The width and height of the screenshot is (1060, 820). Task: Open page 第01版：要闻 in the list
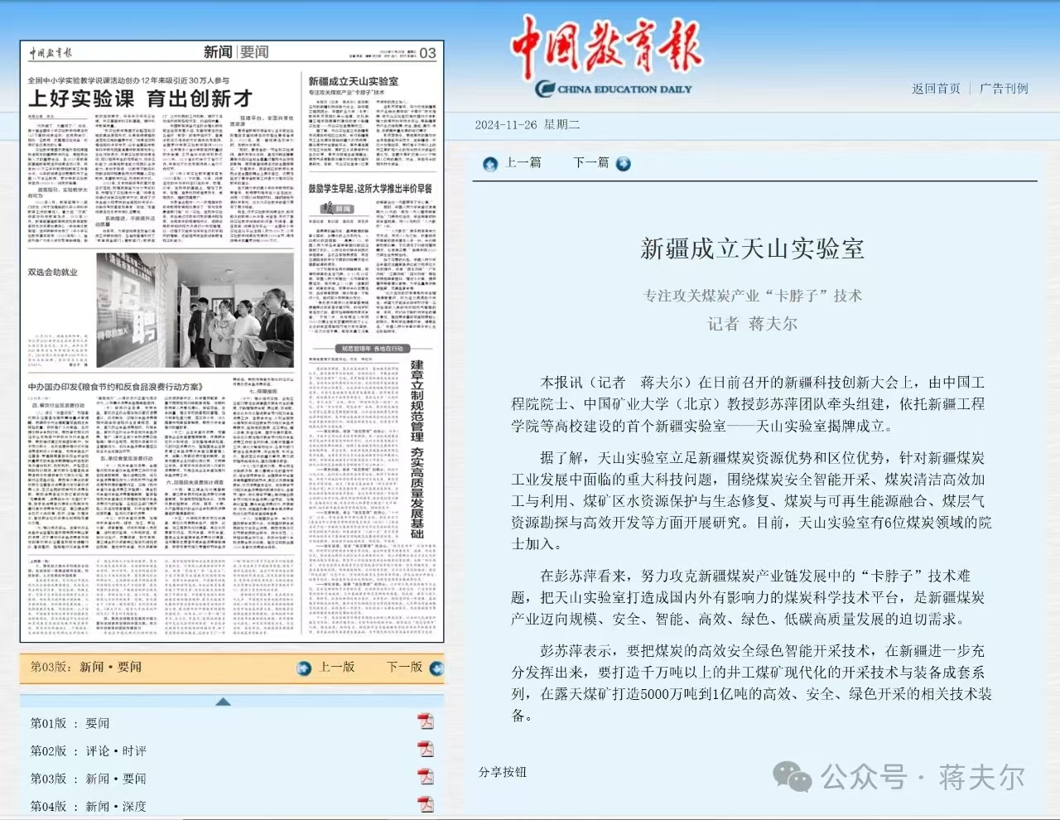tap(70, 723)
